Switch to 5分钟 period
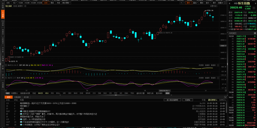 [20, 3]
